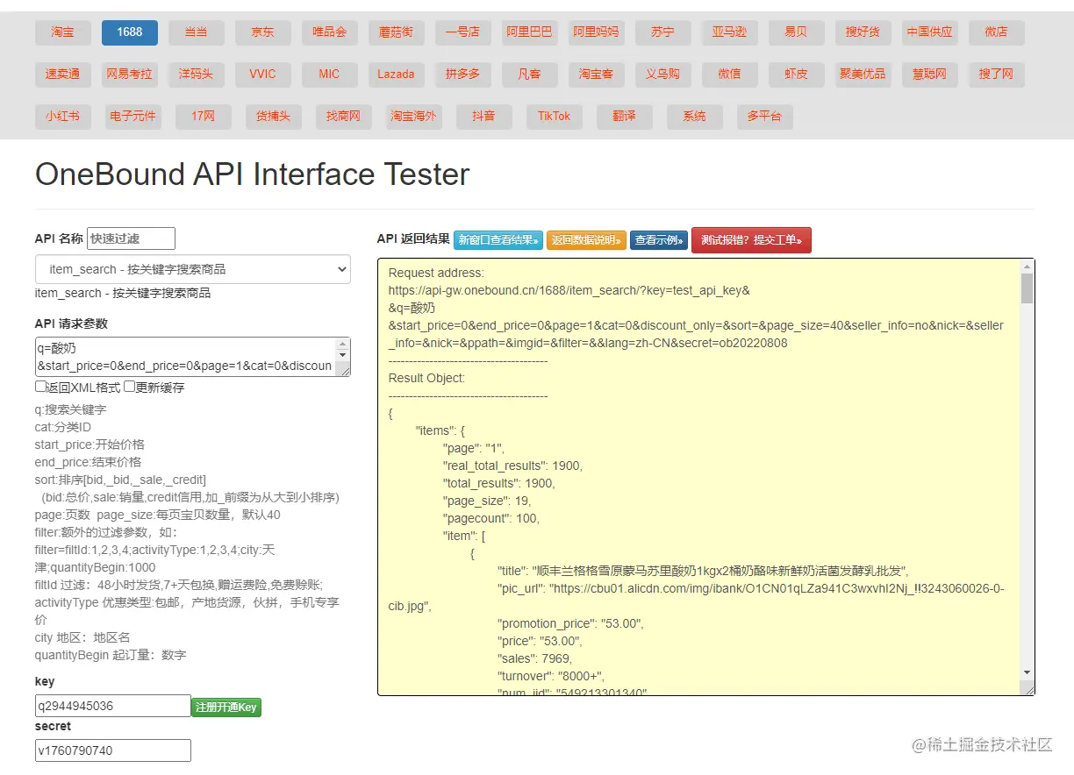The height and width of the screenshot is (775, 1074).
Task: Open the TikTok platform tab
Action: [x=555, y=117]
